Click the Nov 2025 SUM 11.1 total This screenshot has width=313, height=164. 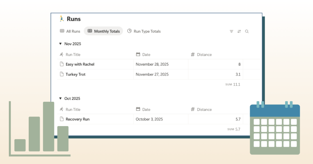[233, 84]
